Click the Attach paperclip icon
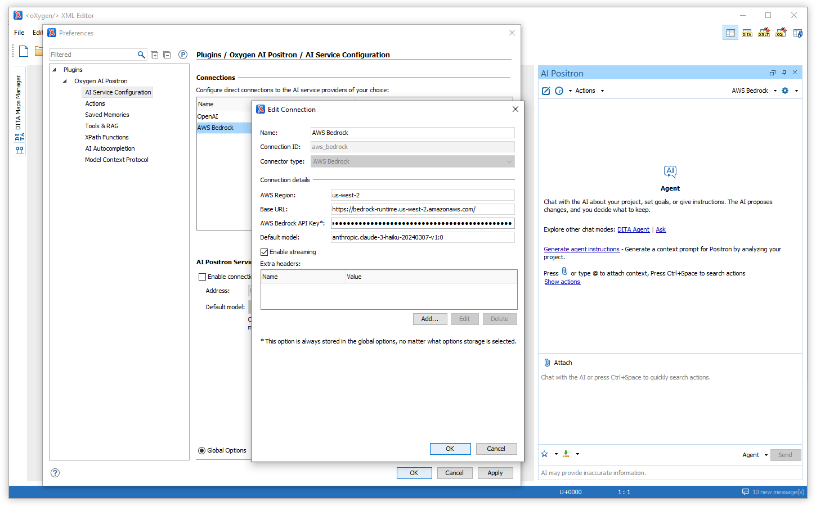The height and width of the screenshot is (506, 816). click(547, 363)
